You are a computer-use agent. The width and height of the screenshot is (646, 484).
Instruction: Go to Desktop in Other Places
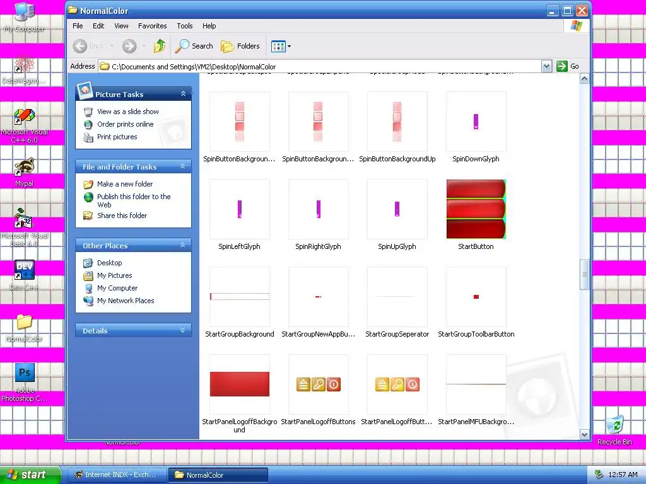110,263
